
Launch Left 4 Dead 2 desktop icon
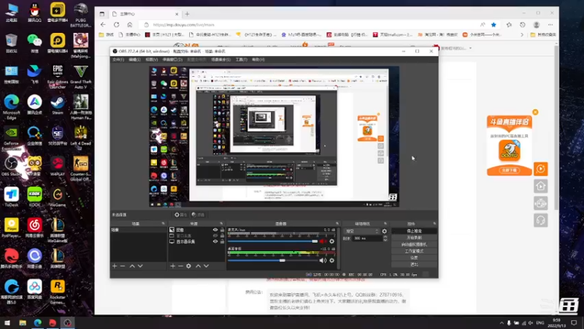(80, 137)
